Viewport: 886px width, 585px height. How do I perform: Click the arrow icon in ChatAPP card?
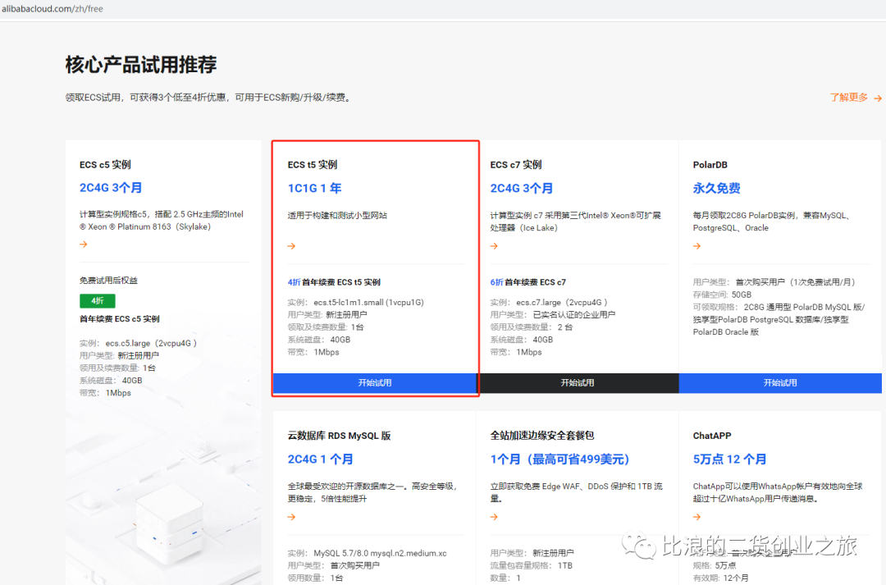(697, 517)
